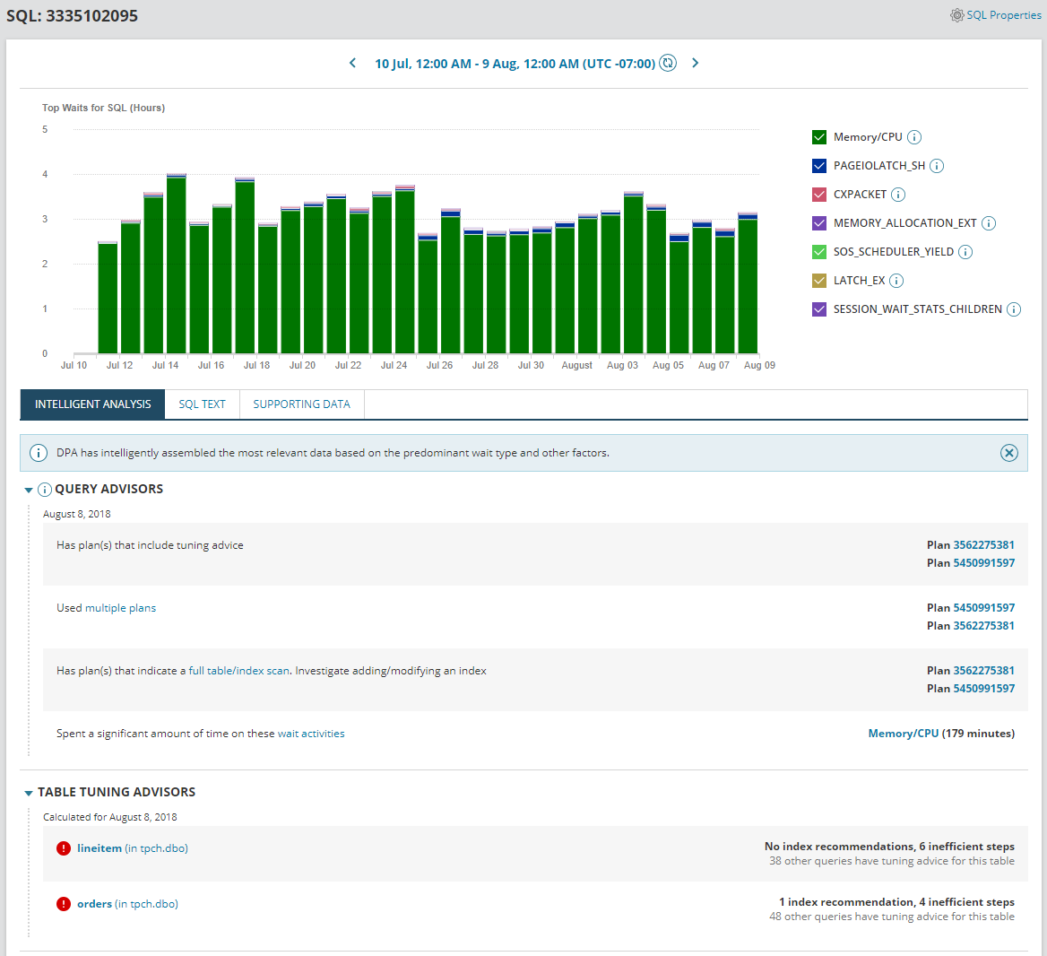Click info icon beside Query Advisors heading
The image size is (1047, 956).
click(45, 490)
